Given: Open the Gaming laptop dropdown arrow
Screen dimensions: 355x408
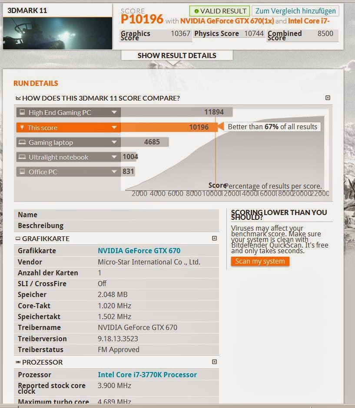Looking at the screenshot, I should click(114, 142).
